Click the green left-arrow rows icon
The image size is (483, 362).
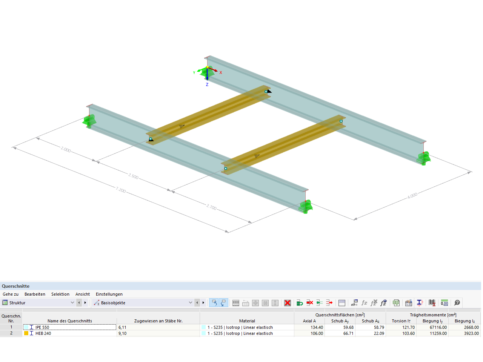[320, 303]
